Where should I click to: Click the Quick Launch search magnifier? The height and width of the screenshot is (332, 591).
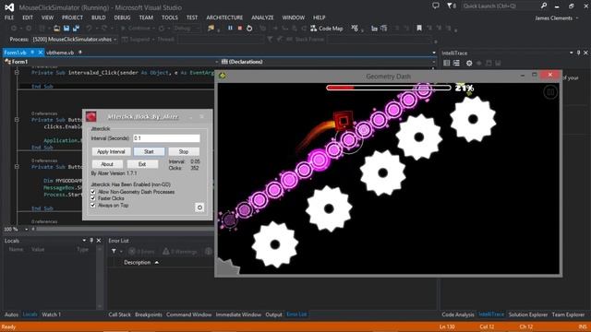point(544,6)
